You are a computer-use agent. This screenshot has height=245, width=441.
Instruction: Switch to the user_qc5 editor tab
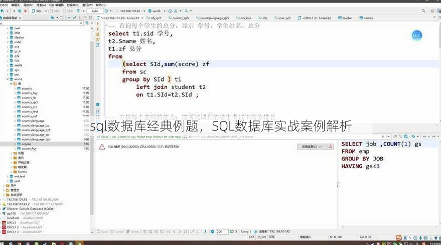(x=282, y=18)
